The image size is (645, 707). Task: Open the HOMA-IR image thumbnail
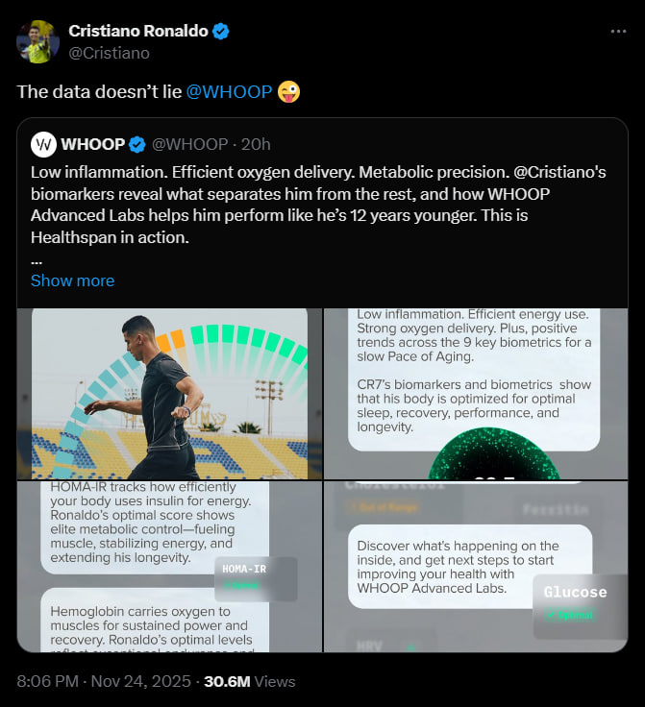tap(169, 567)
